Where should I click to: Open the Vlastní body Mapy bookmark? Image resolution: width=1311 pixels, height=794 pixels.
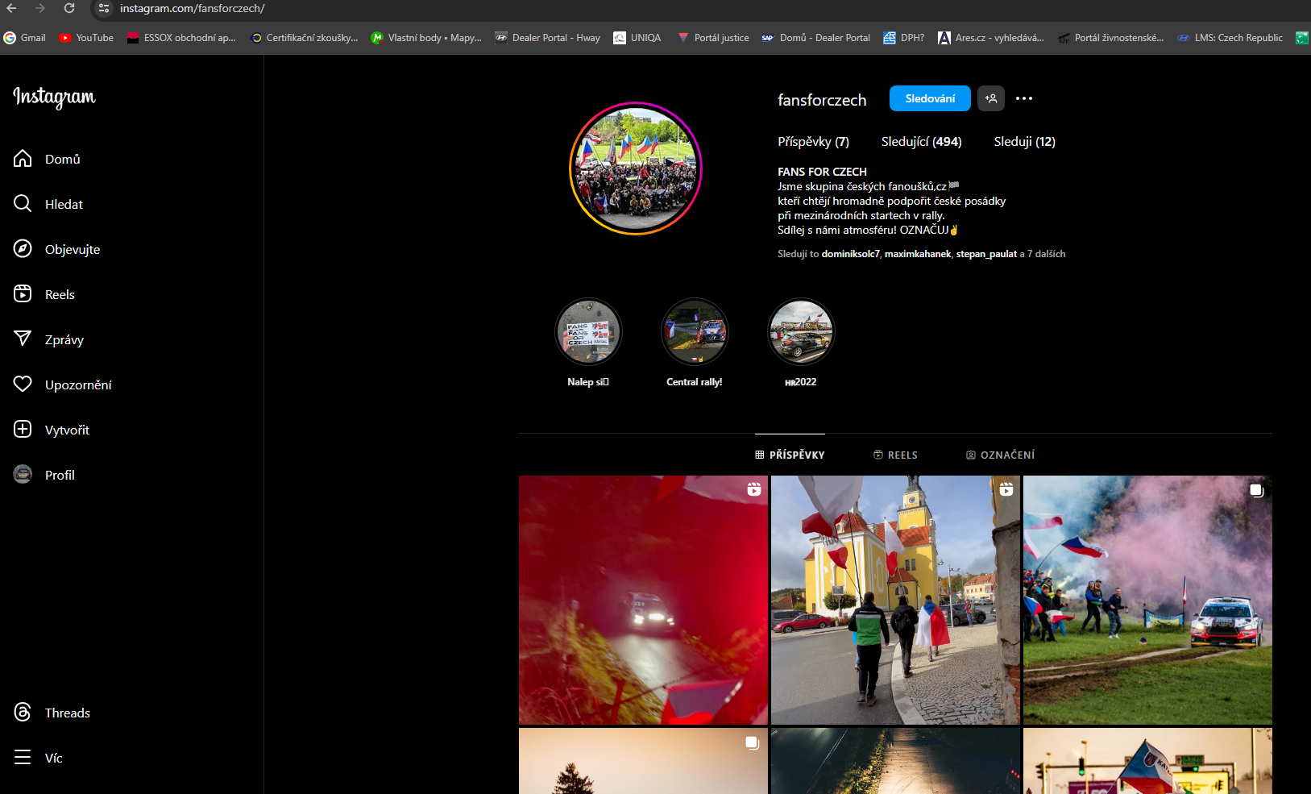pos(426,38)
